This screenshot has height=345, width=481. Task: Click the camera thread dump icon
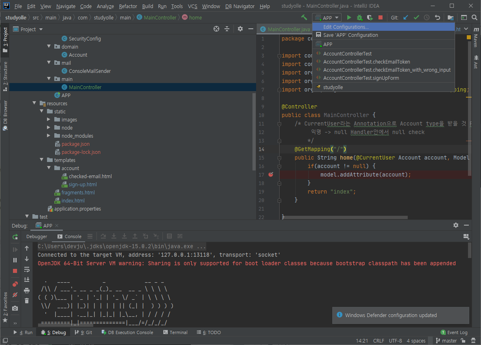[15, 308]
